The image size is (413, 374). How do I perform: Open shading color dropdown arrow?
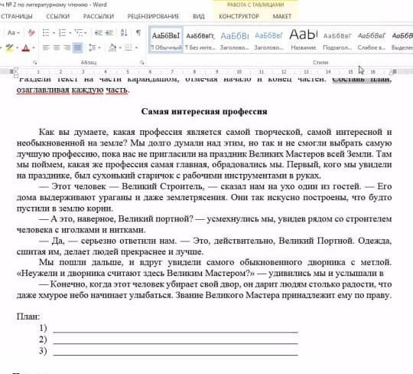(120, 48)
